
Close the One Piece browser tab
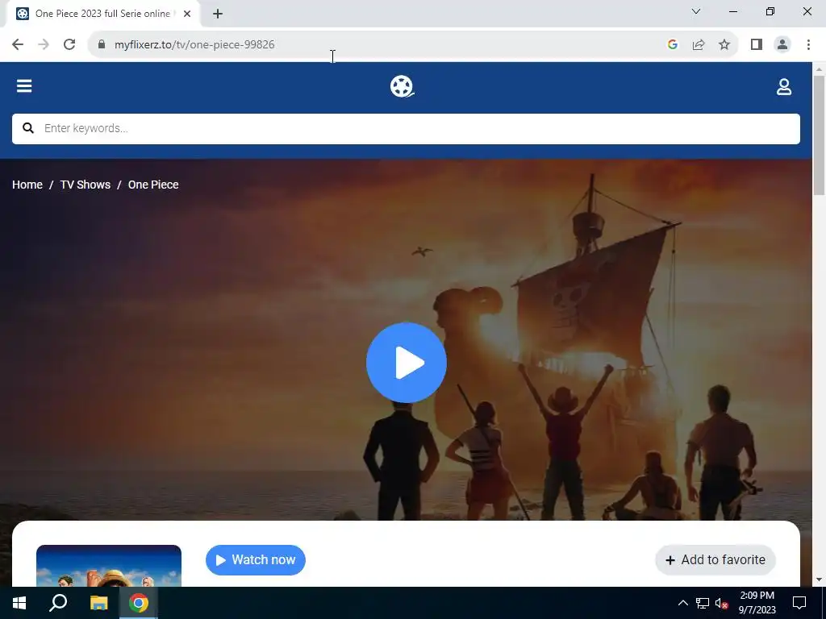point(187,14)
